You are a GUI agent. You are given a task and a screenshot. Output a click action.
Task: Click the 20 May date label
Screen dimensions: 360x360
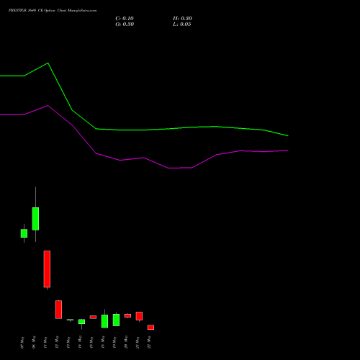tap(126, 343)
